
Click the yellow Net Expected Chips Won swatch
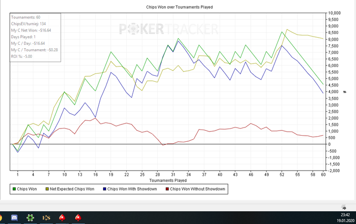[x=47, y=189]
